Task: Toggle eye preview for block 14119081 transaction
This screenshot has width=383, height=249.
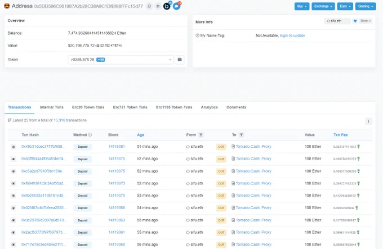Action: 14,147
